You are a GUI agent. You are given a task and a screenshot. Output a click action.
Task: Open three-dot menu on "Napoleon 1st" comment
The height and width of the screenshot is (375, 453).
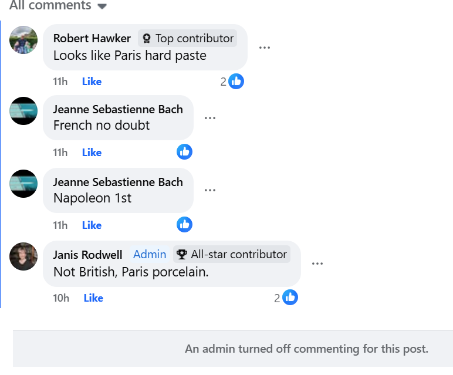210,190
